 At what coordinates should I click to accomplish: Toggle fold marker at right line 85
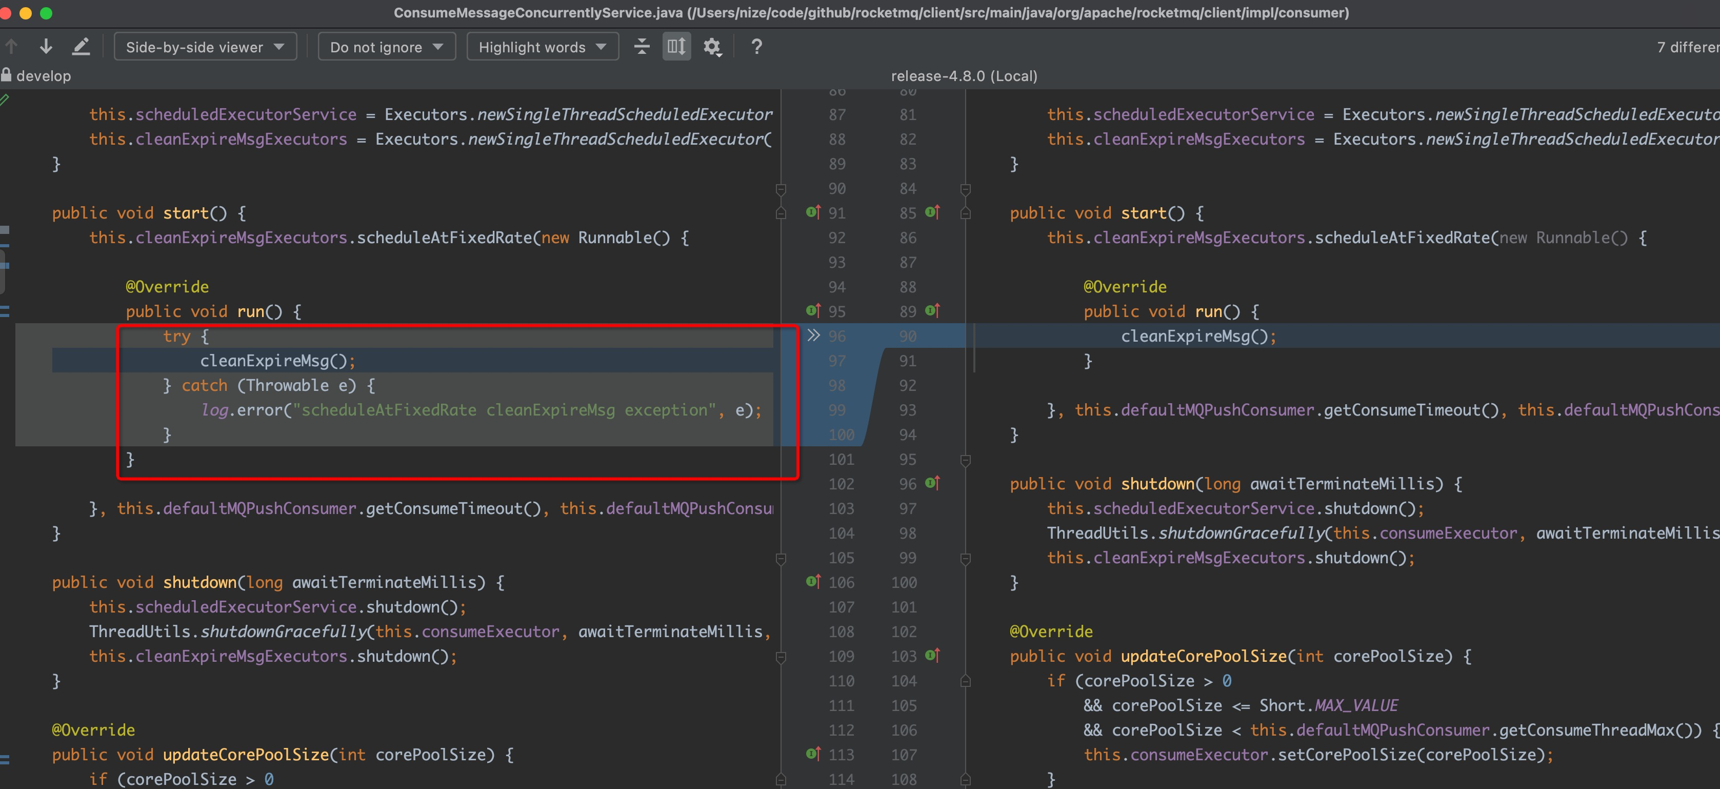[966, 213]
